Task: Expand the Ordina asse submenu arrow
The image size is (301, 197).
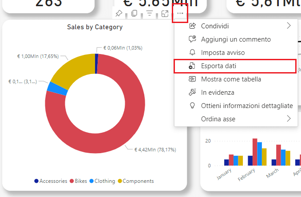Action: point(289,119)
